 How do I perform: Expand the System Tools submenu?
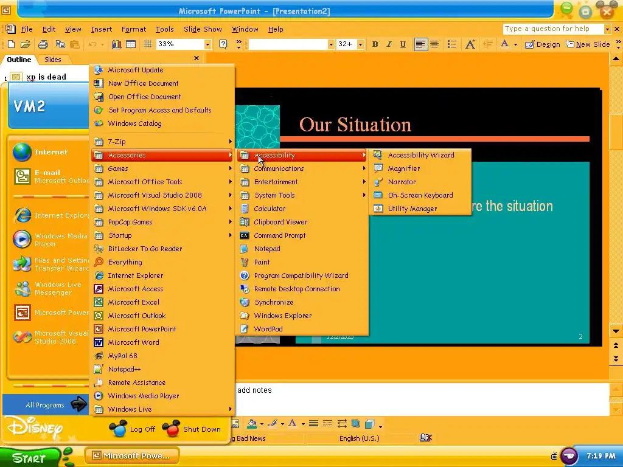point(303,195)
